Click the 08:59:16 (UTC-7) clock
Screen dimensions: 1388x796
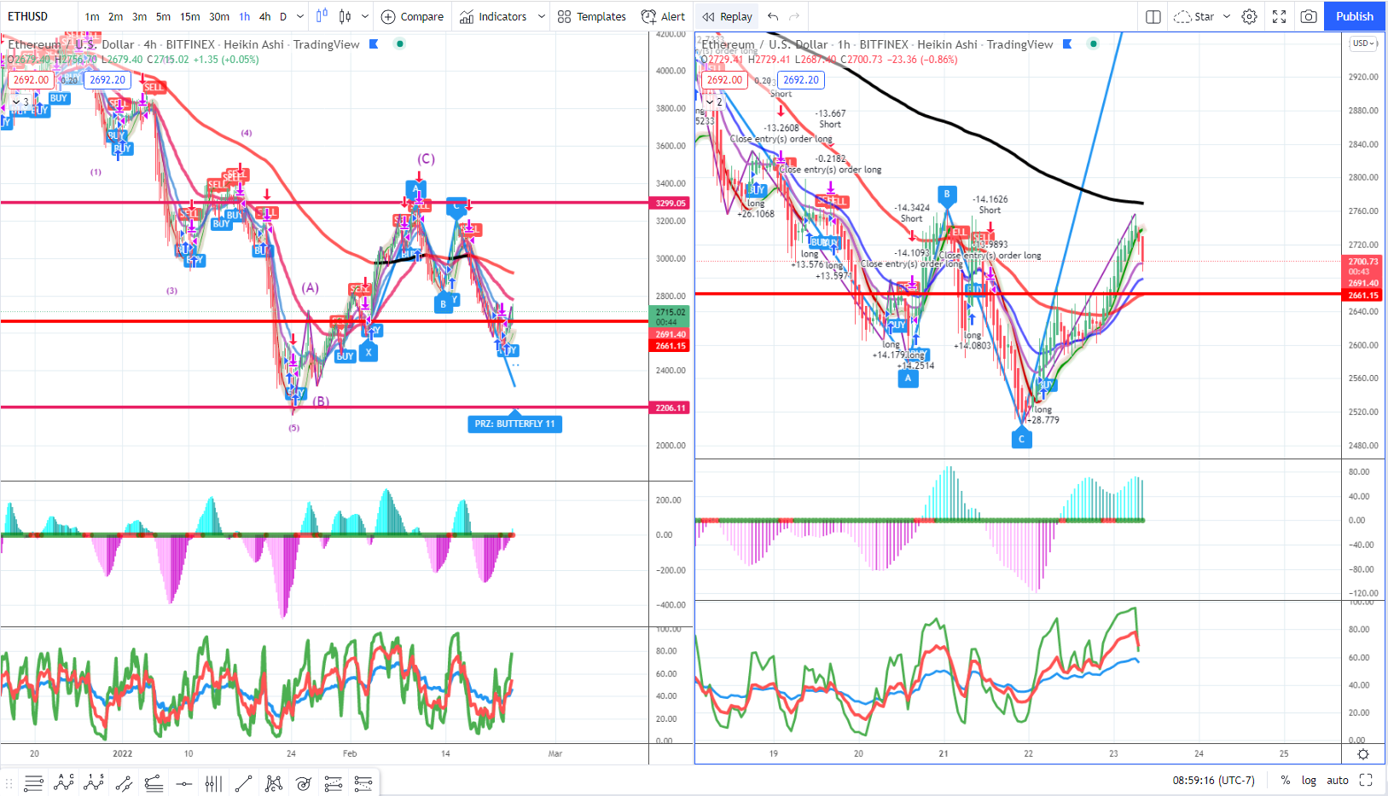(x=1213, y=780)
